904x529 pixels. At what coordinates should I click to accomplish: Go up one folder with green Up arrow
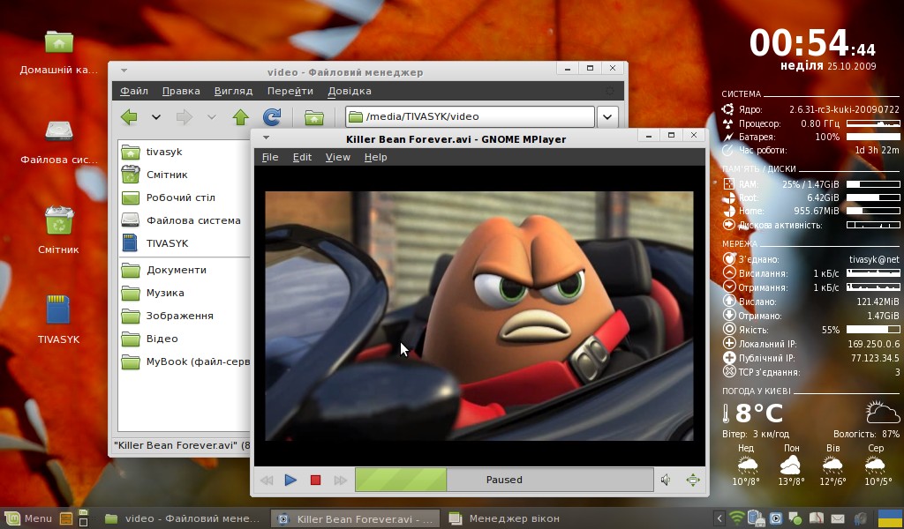point(240,117)
